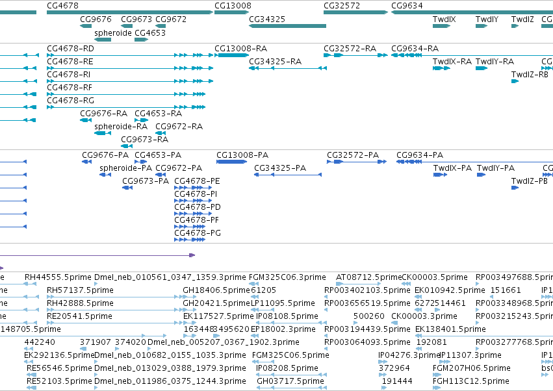This screenshot has height=391, width=553.
Task: Click the CG9672-RA transcript label
Action: click(179, 127)
